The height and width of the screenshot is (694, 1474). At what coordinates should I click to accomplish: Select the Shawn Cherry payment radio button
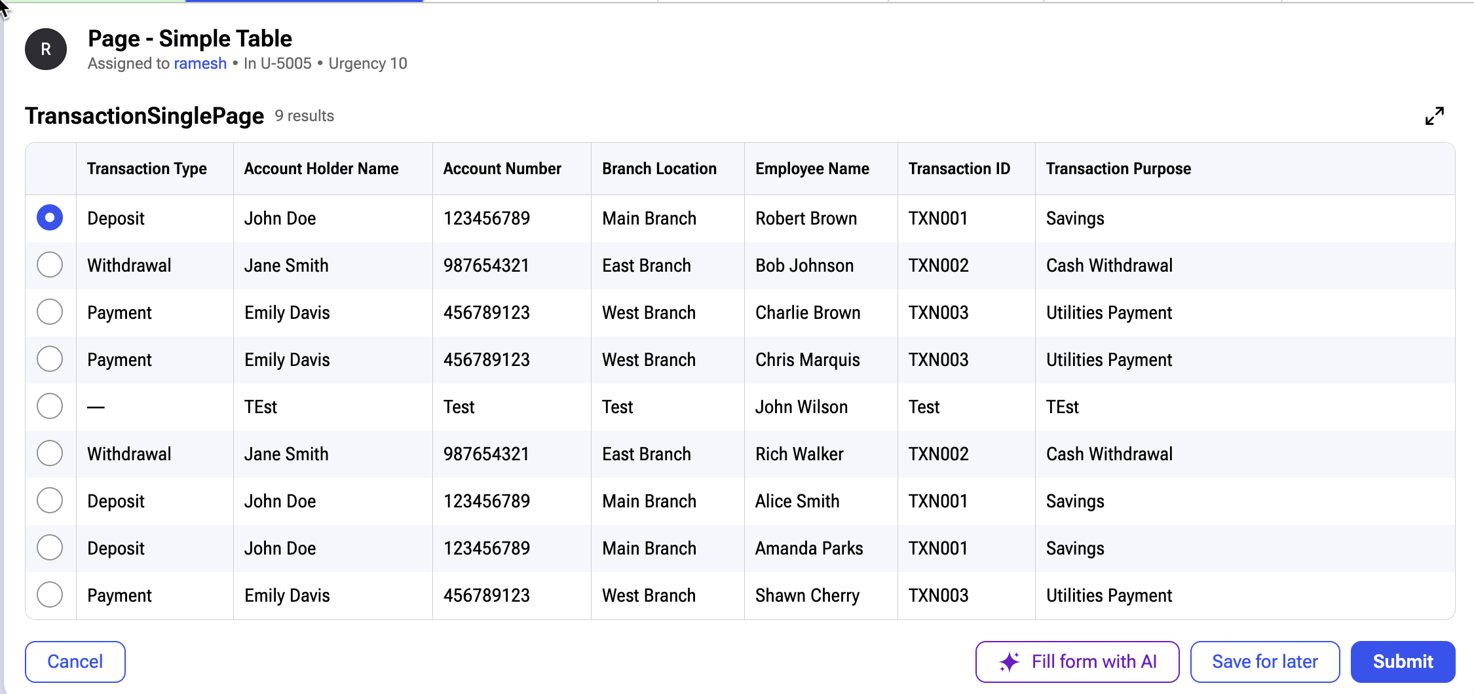coord(50,594)
